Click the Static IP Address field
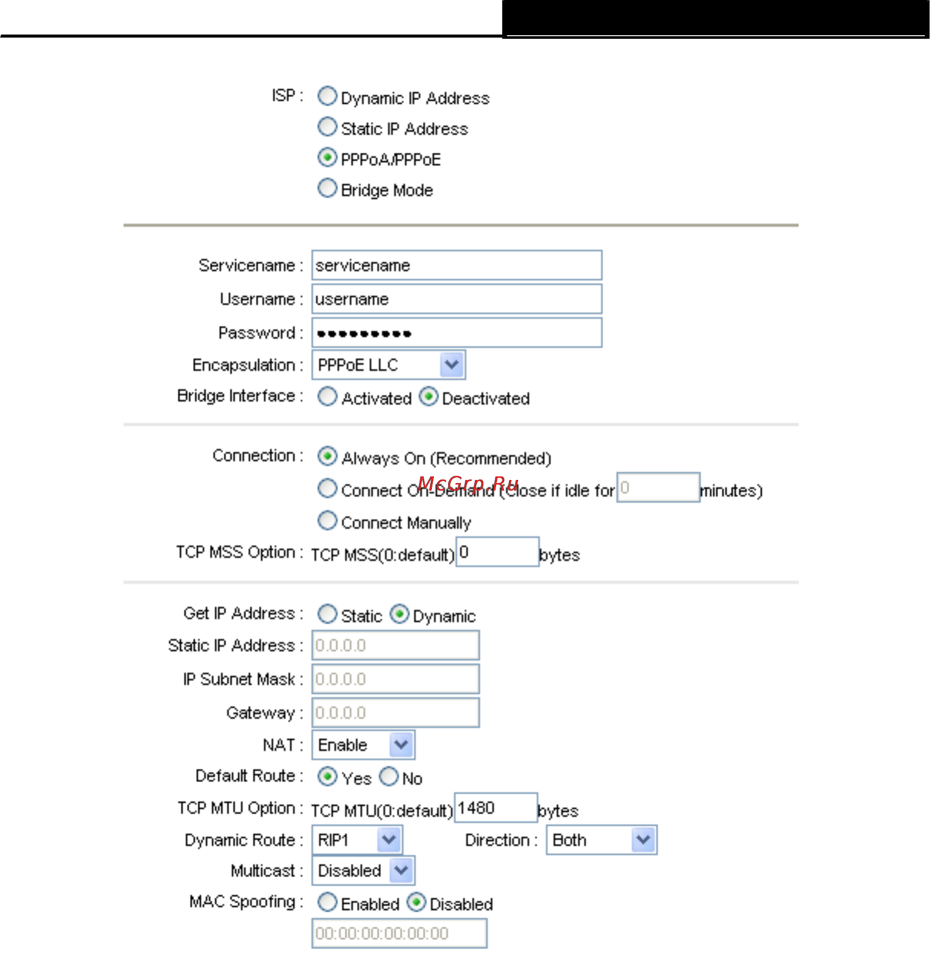 [x=396, y=645]
